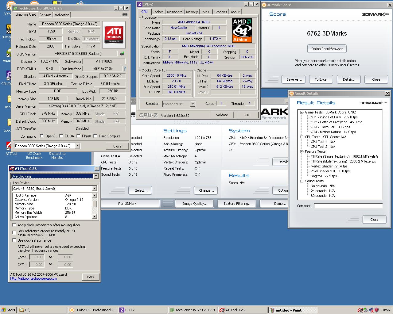Open the Radeon 9800 Series GPU dropdown
Screen dimensions: 393x314
(x=47, y=146)
